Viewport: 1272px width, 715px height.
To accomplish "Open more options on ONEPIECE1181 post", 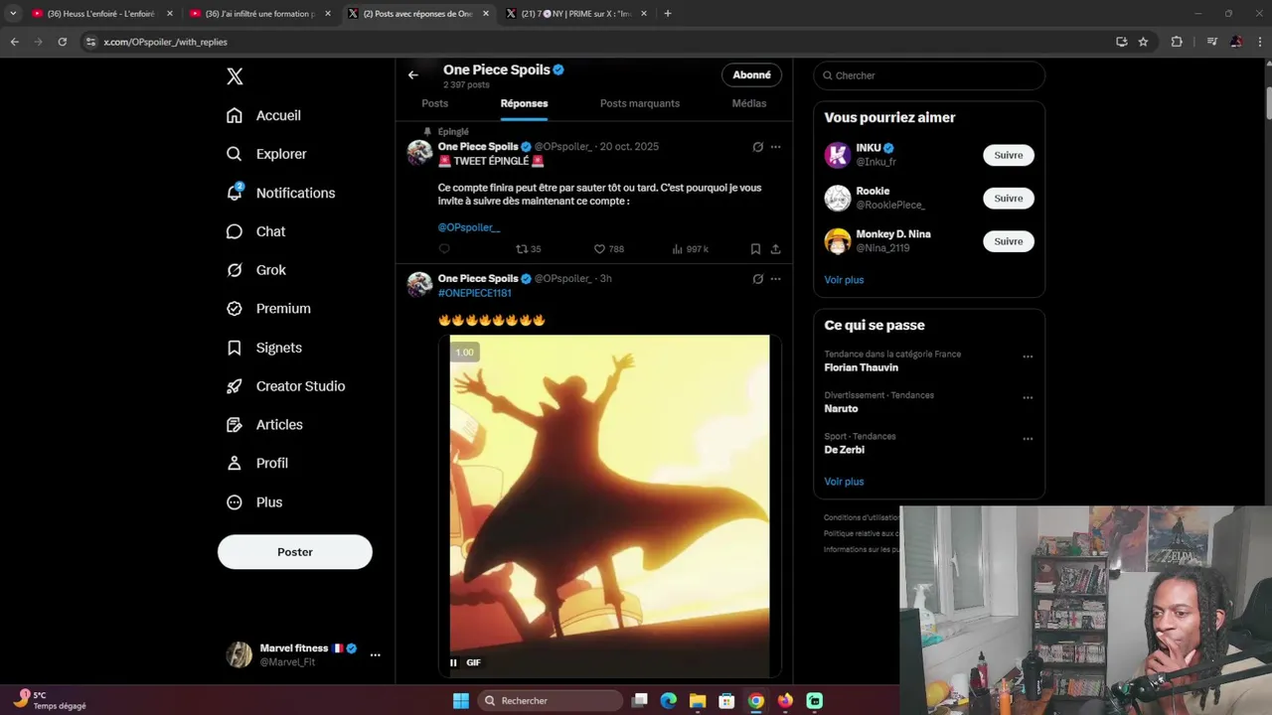I will [775, 279].
